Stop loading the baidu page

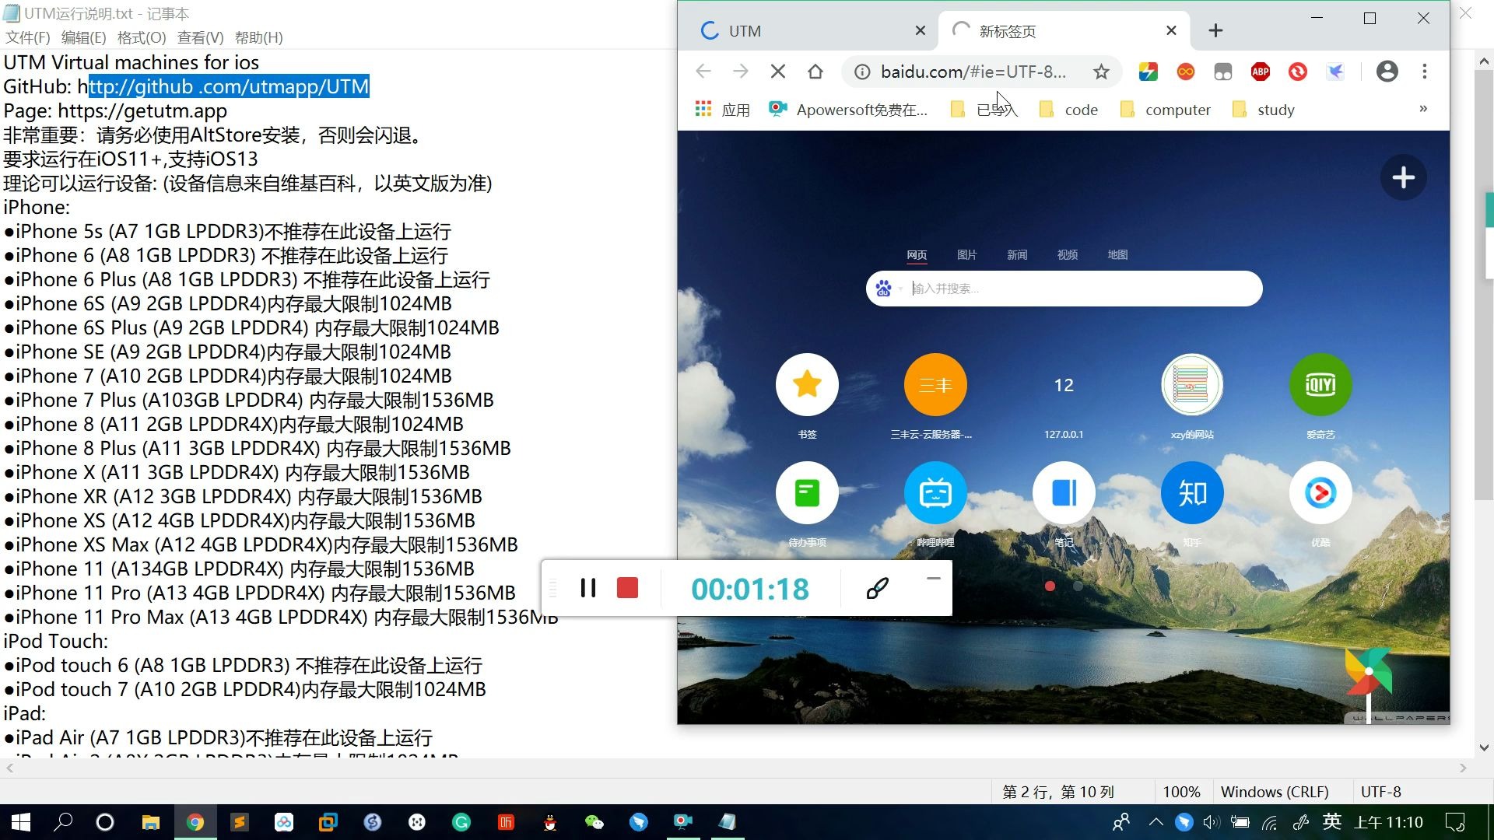(777, 72)
